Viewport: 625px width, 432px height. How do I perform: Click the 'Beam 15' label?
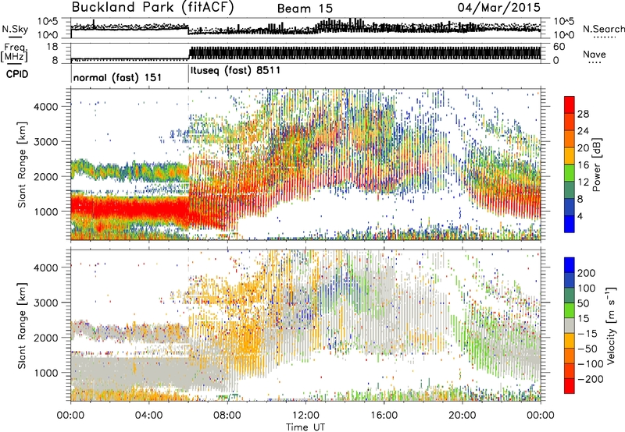coord(305,9)
